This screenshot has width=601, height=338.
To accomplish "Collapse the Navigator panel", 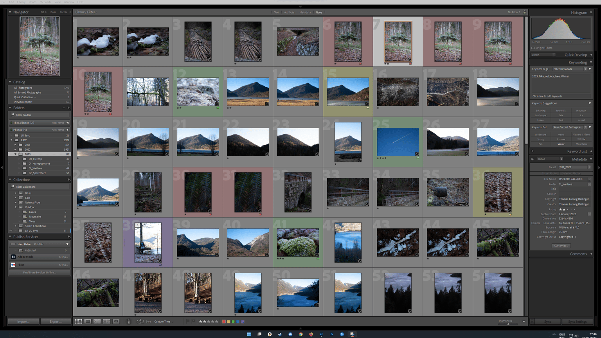I will pos(10,12).
